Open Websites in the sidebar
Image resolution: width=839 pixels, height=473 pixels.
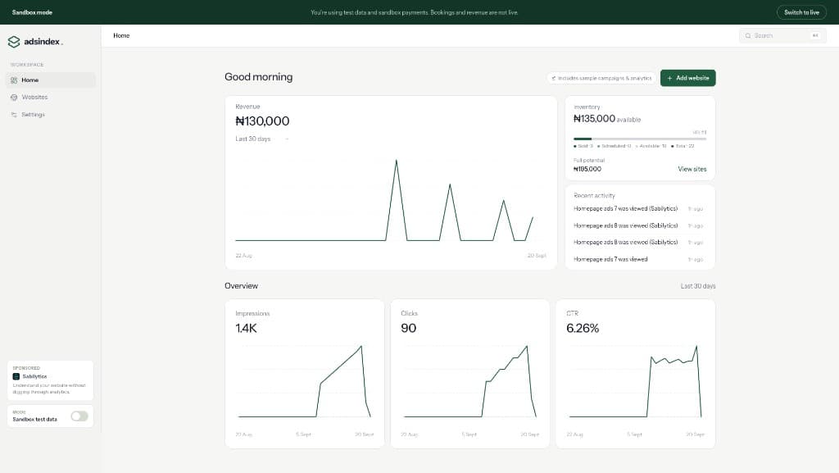(51, 98)
